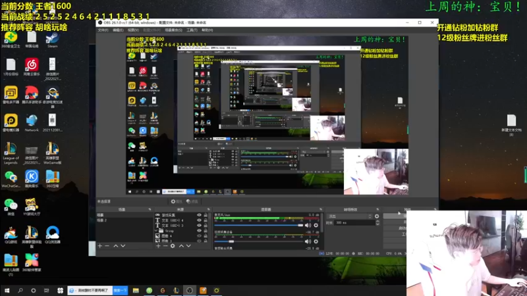Move selected scene up
This screenshot has height=296, width=527.
pyautogui.click(x=116, y=246)
